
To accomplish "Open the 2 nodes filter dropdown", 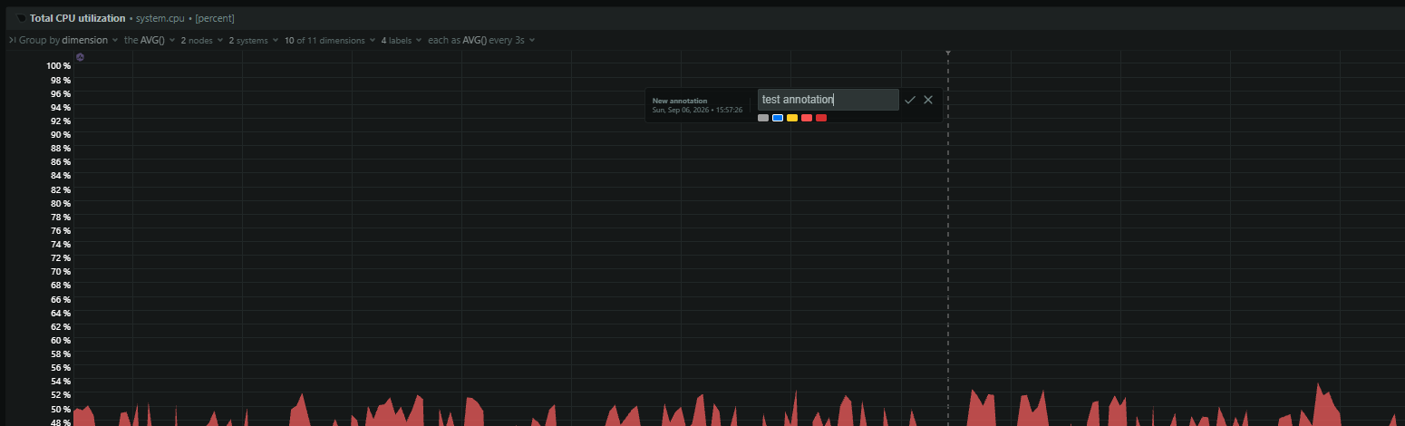I will [x=202, y=40].
